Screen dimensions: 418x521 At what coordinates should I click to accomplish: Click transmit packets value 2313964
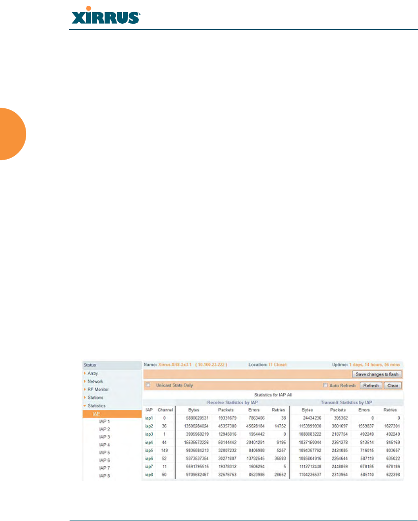coord(340,475)
